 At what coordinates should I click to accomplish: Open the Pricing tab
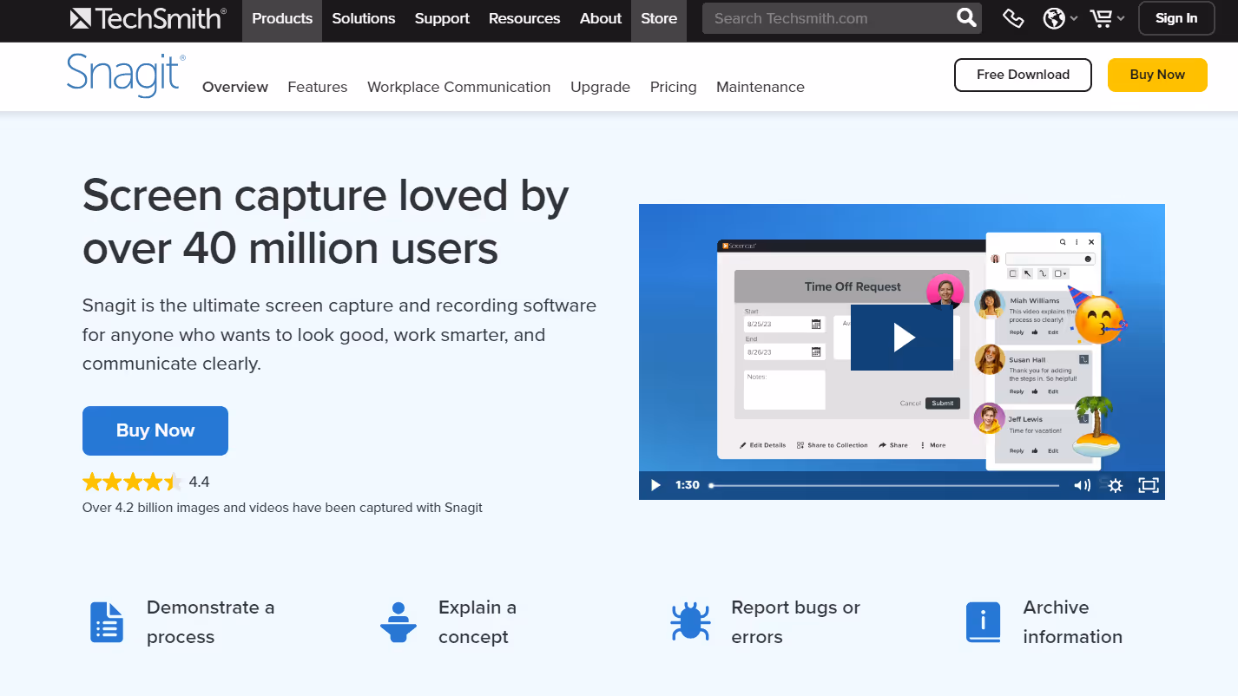[x=674, y=87]
